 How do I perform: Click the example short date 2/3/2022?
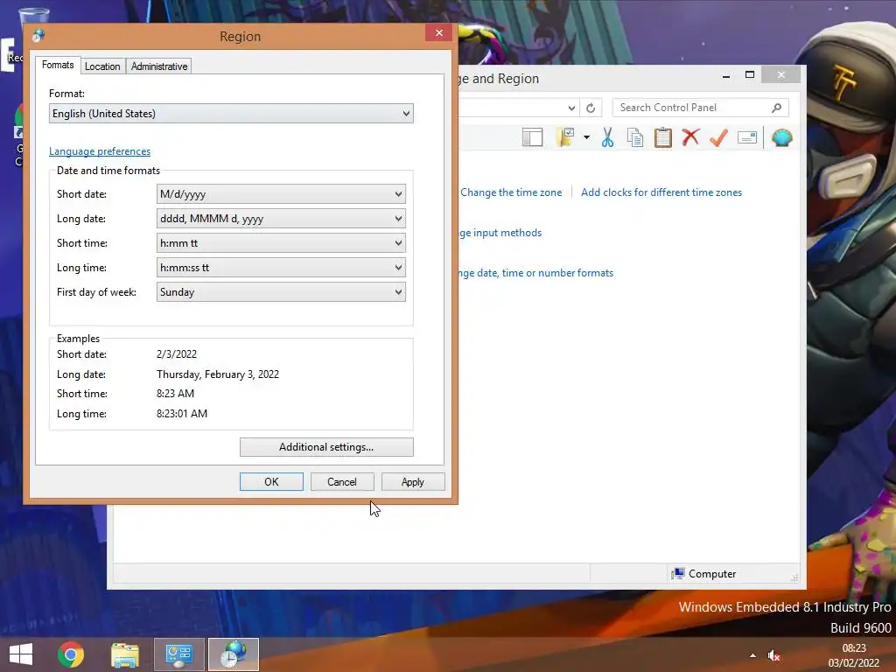tap(177, 354)
